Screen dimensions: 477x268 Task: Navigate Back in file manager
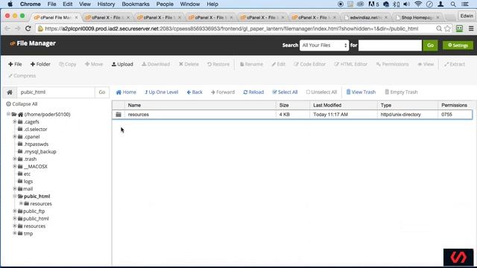click(x=195, y=92)
